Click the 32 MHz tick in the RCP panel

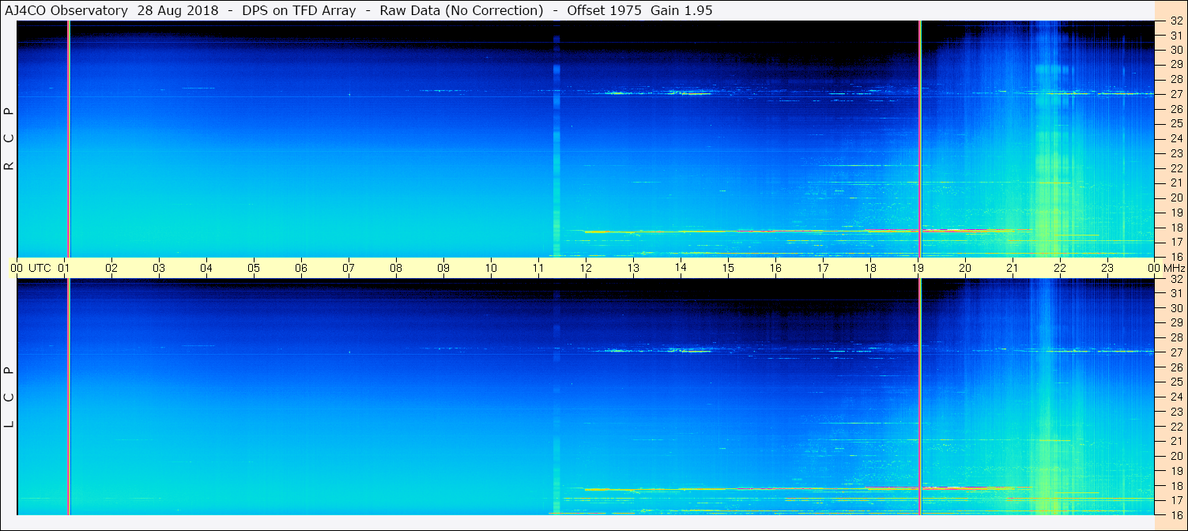pos(1176,21)
